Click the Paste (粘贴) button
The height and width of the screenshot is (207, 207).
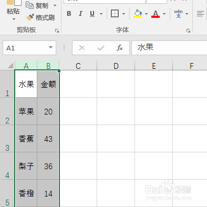(13, 7)
